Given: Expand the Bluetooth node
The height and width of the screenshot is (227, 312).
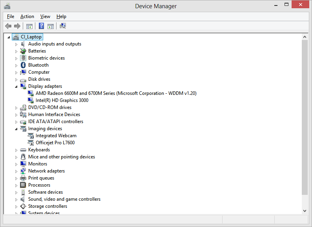Looking at the screenshot, I should click(16, 65).
